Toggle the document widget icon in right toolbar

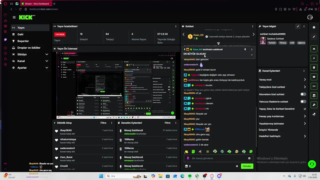314,67
